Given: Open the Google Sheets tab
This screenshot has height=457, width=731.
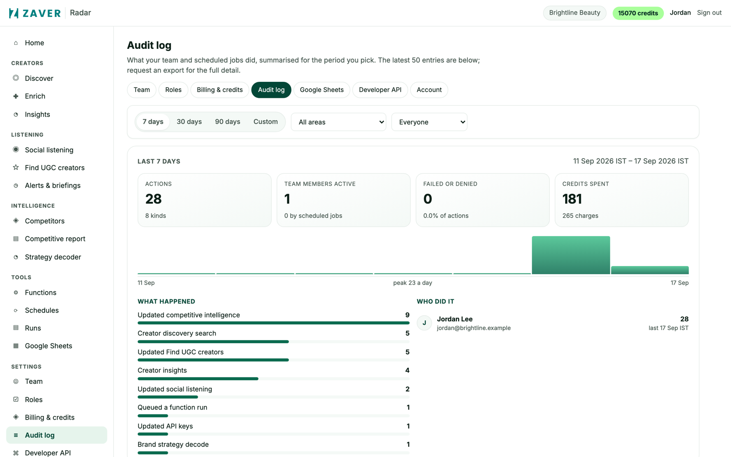Looking at the screenshot, I should pyautogui.click(x=322, y=90).
